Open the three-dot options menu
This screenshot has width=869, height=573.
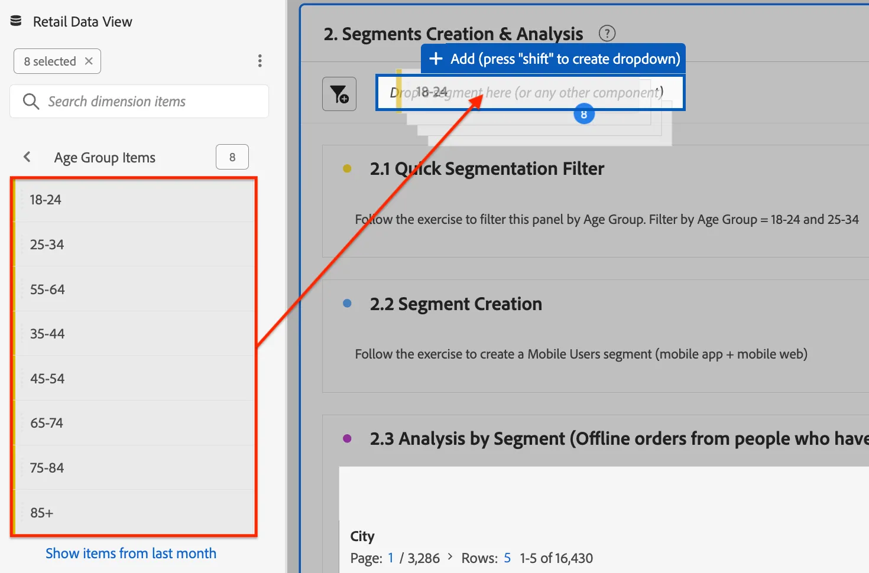(x=260, y=61)
